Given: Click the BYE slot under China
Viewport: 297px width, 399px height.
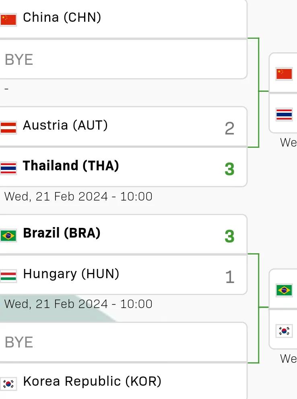Looking at the screenshot, I should pyautogui.click(x=123, y=59).
